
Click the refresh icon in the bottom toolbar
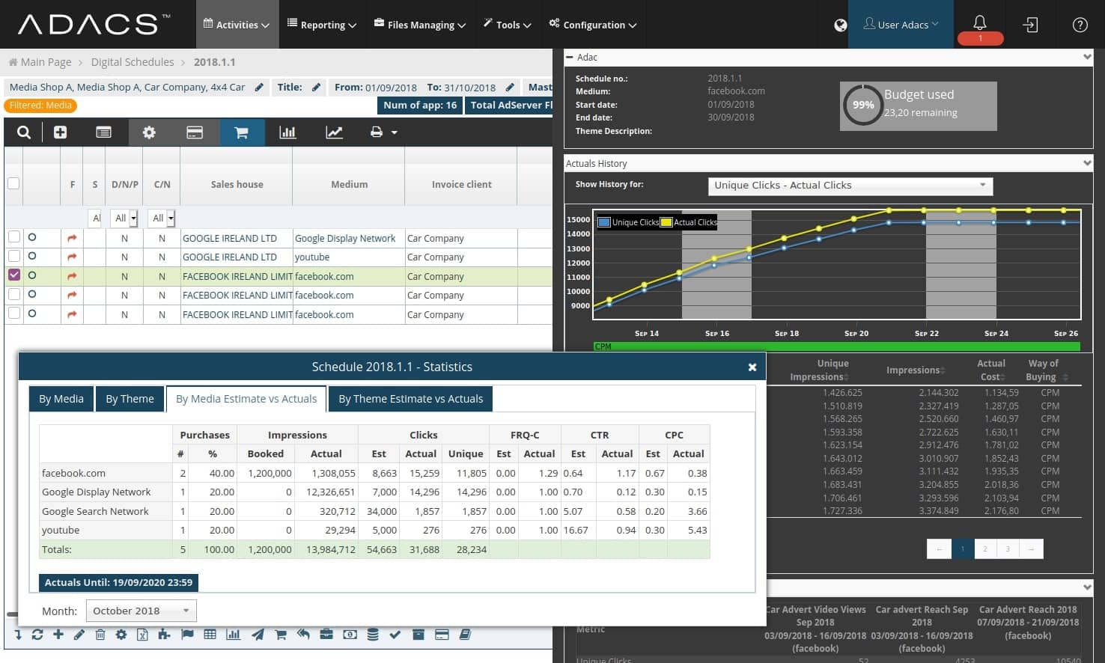tap(37, 635)
